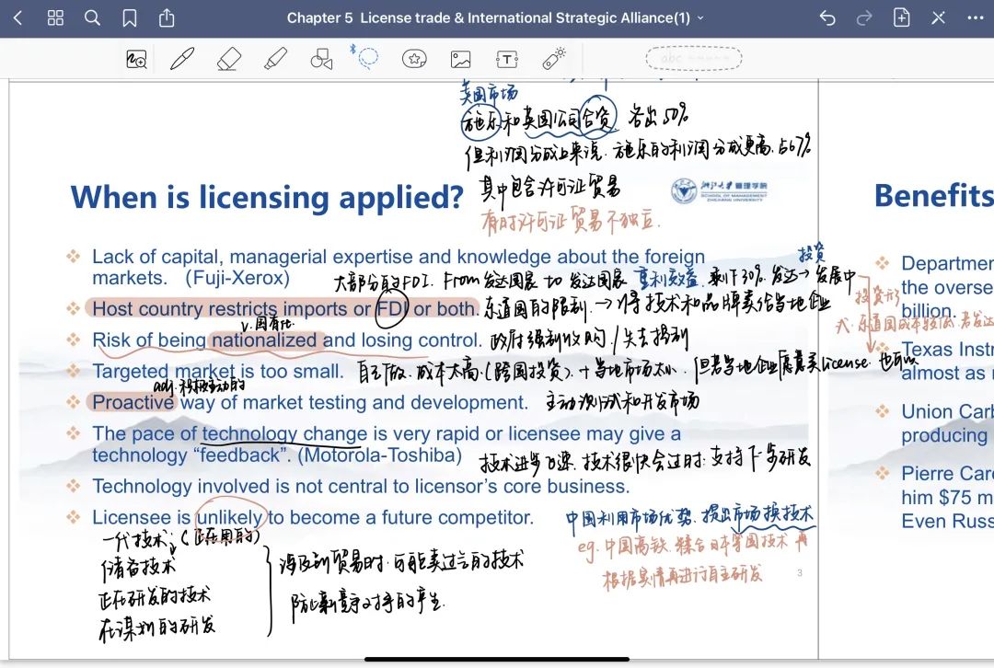Redo the undone action
This screenshot has height=668, width=994.
[x=864, y=18]
